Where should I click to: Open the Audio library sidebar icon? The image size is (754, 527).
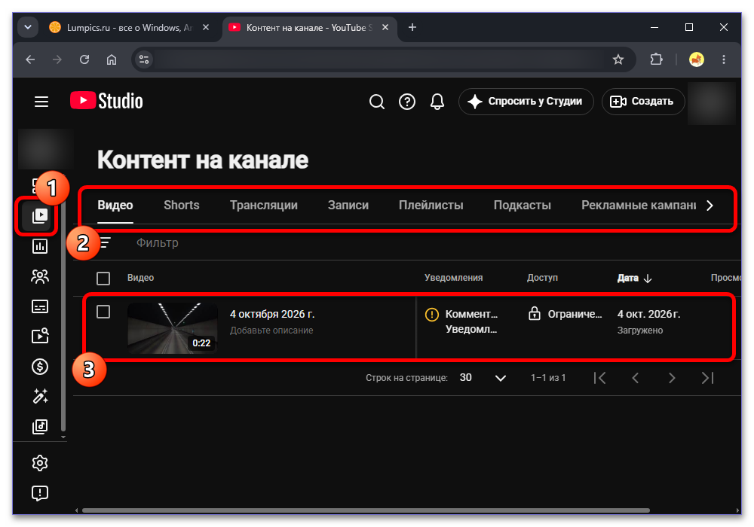(40, 426)
